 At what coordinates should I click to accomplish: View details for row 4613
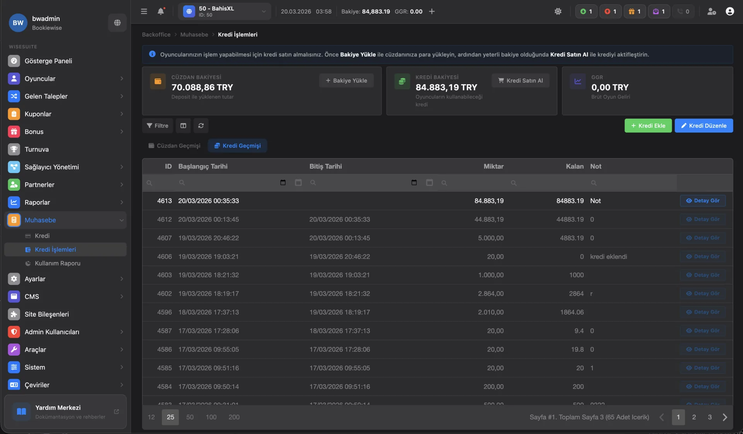702,201
